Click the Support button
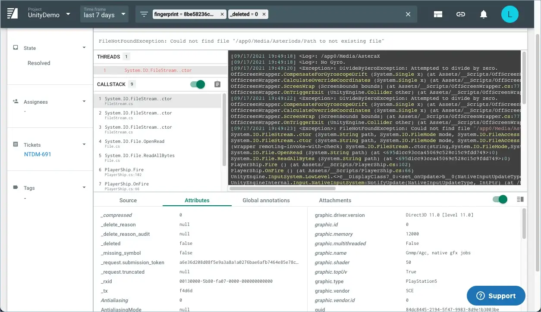This screenshot has width=541, height=312. 496,296
